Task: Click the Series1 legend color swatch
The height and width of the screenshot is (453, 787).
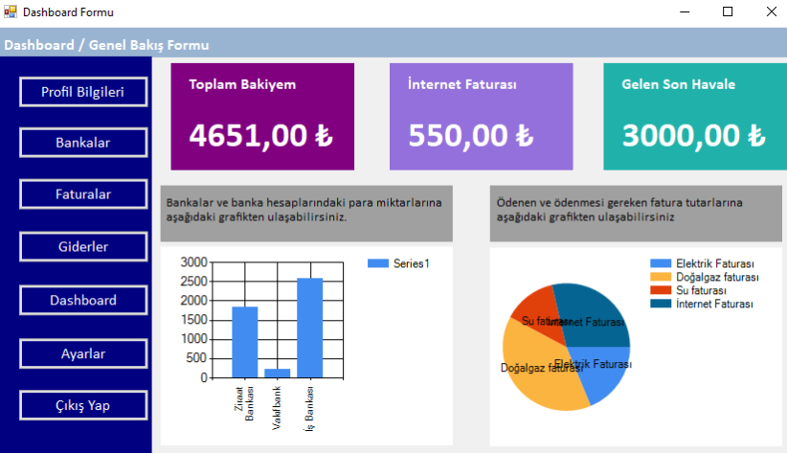Action: pyautogui.click(x=378, y=263)
